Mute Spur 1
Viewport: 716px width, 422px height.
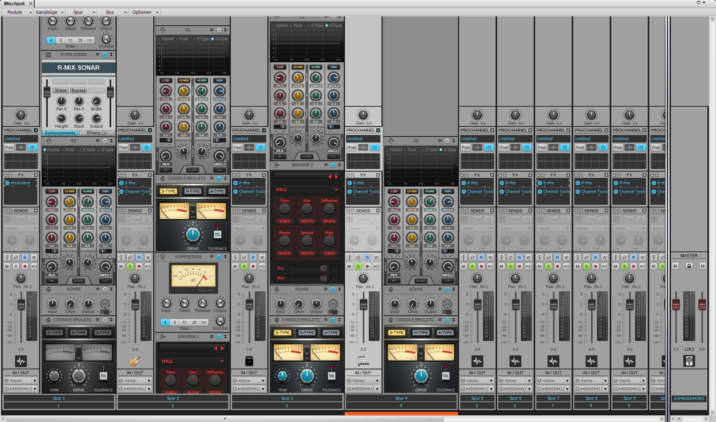tap(7, 266)
